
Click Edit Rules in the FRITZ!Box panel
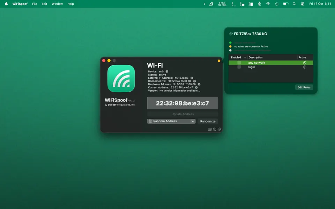coord(304,87)
